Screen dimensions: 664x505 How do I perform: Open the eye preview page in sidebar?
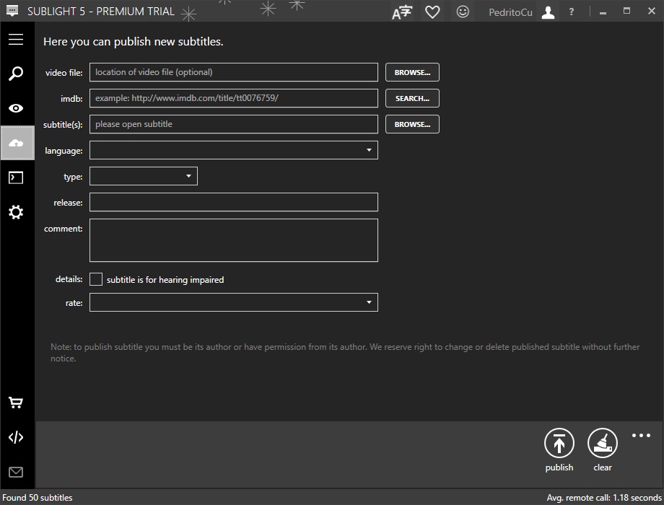coord(16,108)
